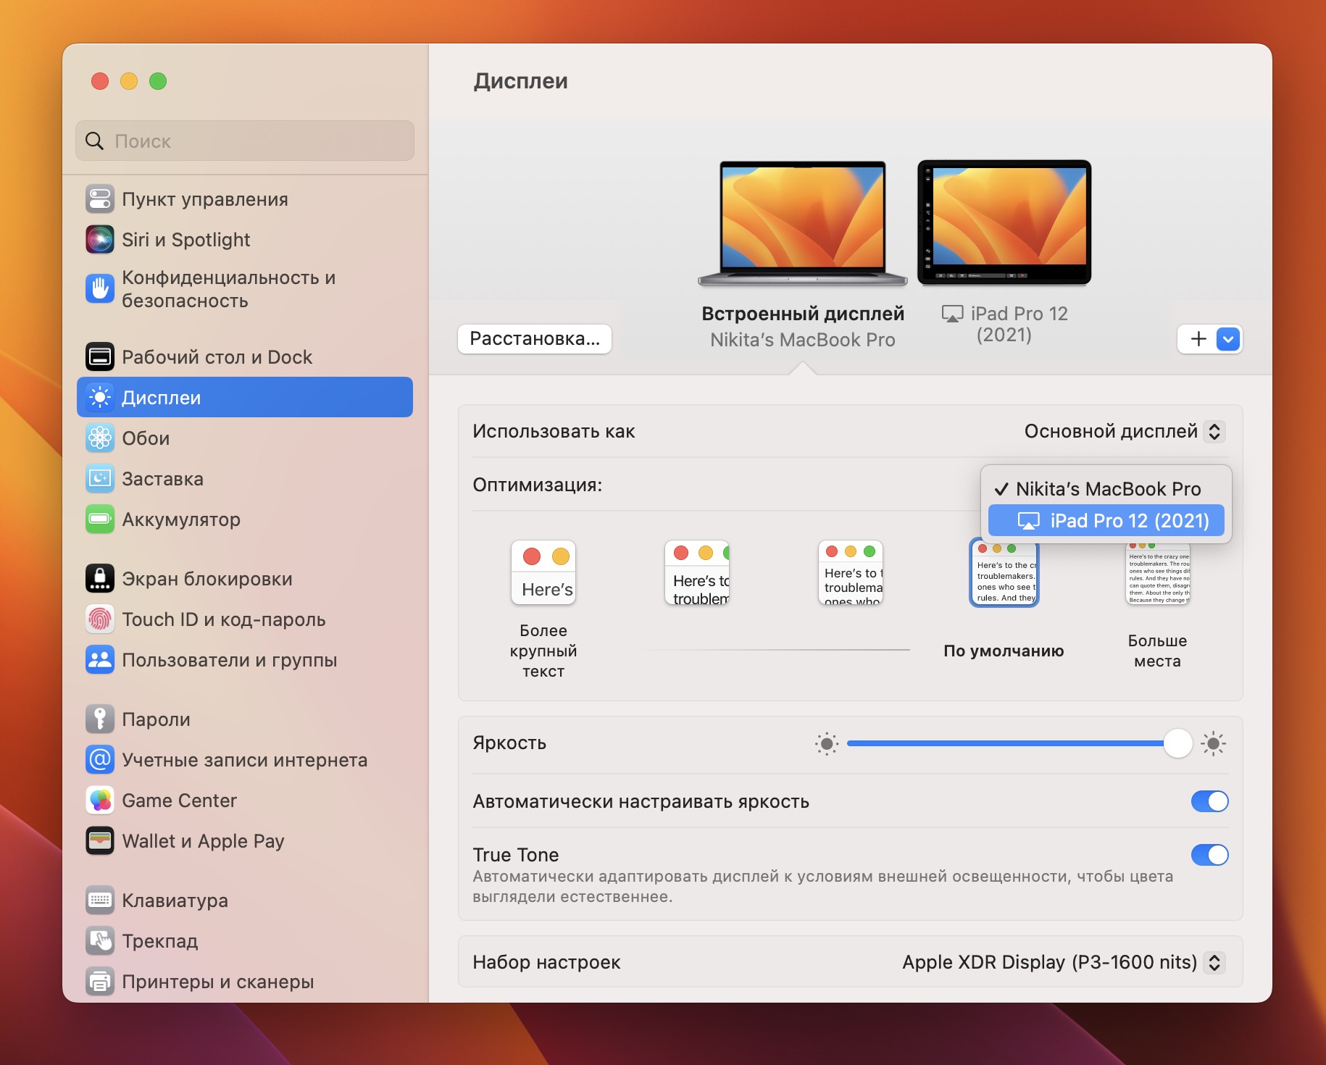Click the Поиск search field
The height and width of the screenshot is (1065, 1326).
[245, 141]
